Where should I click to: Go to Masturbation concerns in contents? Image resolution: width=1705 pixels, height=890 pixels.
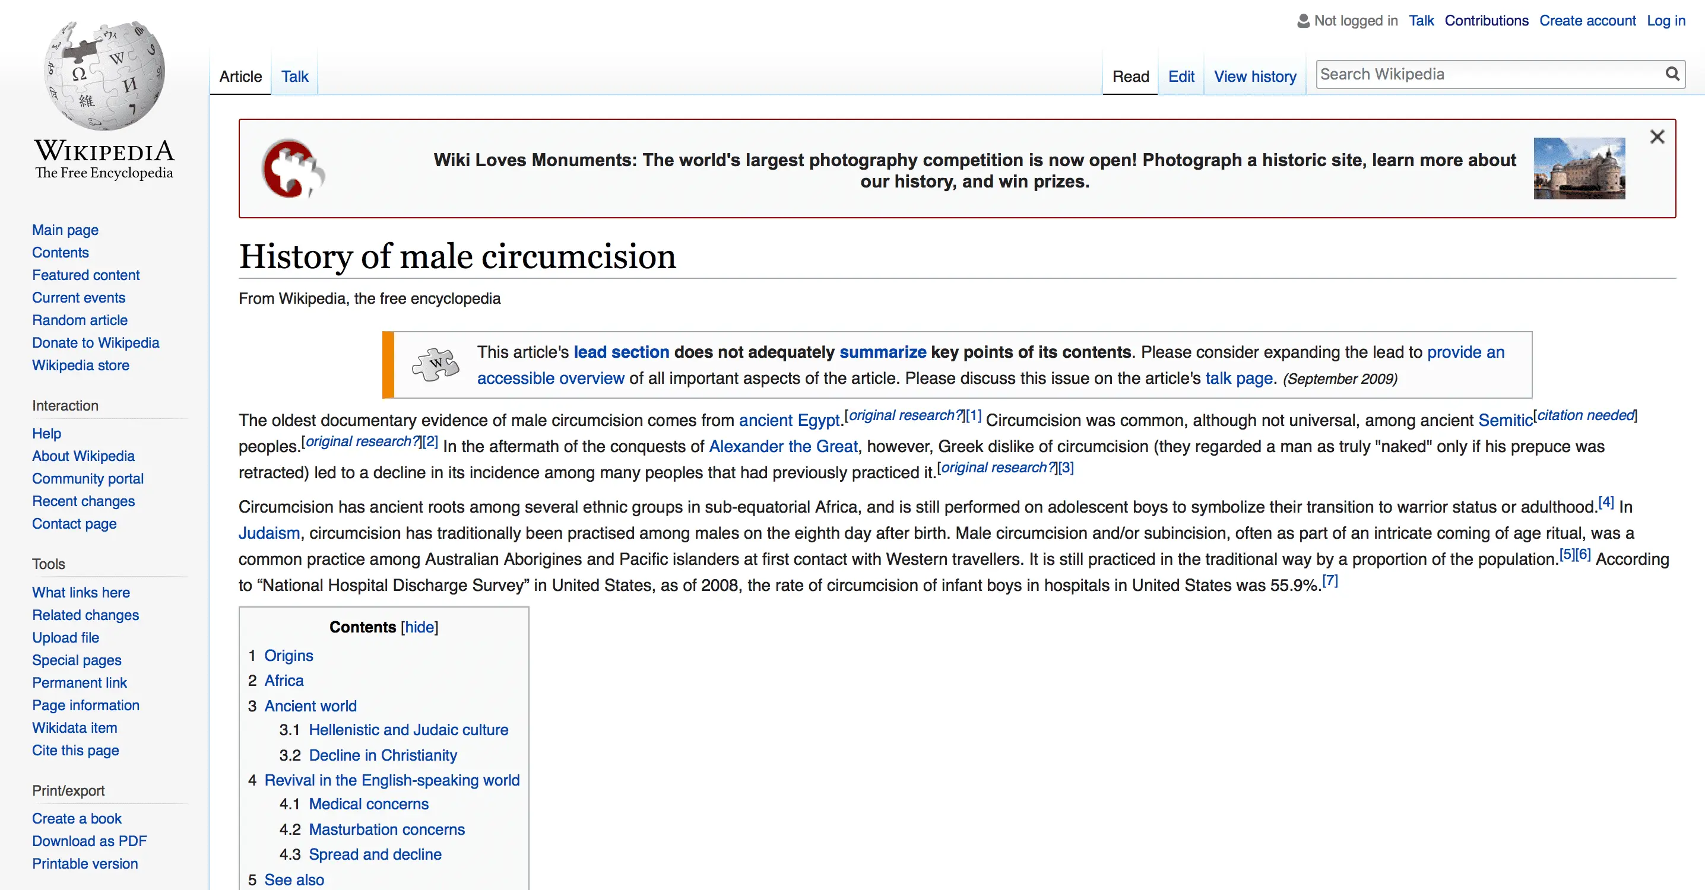coord(386,829)
